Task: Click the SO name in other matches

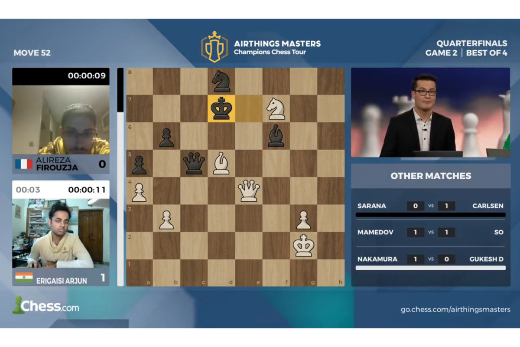Action: point(499,232)
